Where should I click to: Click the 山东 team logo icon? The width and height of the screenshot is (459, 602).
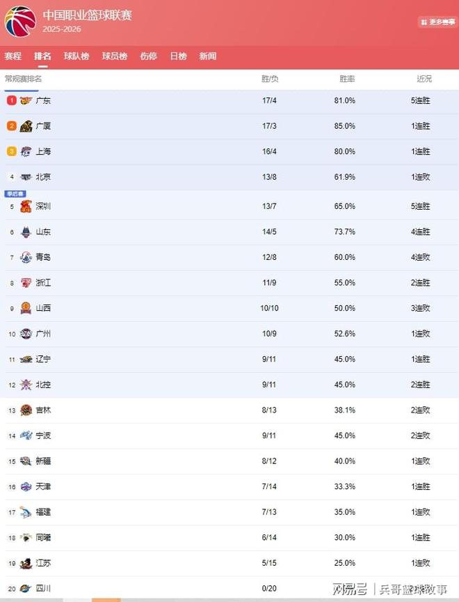26,232
